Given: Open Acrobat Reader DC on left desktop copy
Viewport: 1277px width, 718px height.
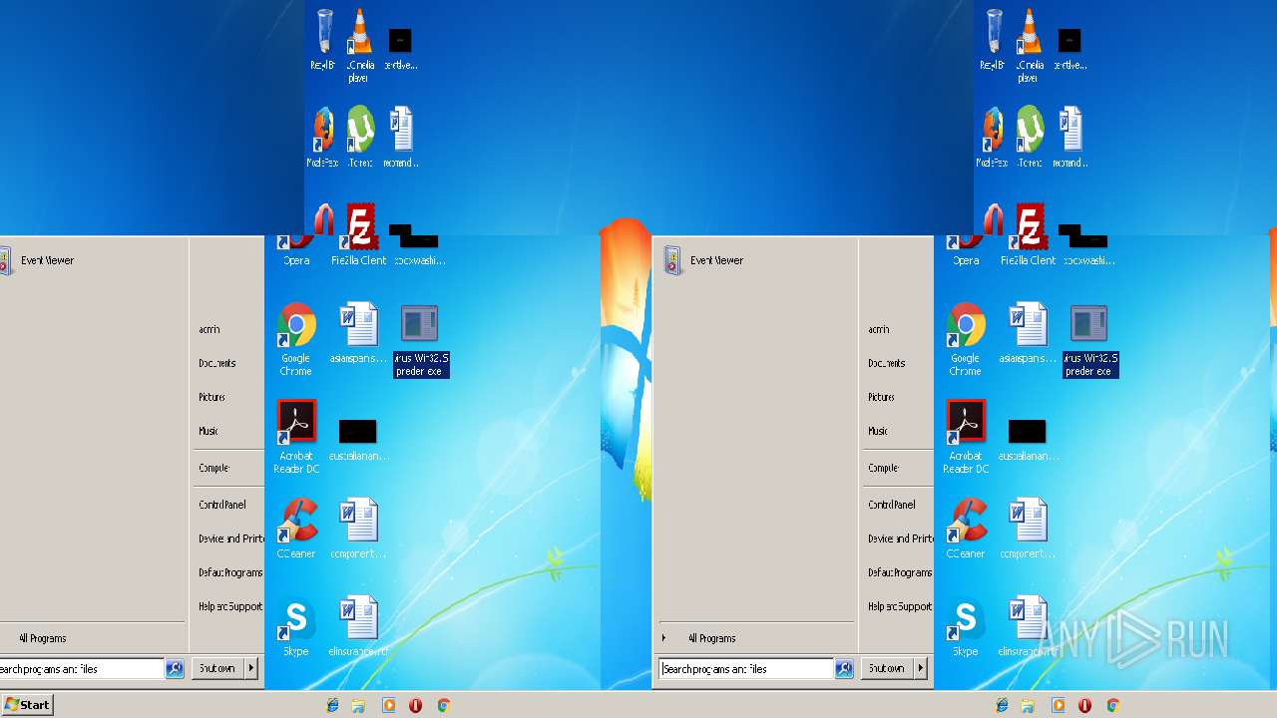Looking at the screenshot, I should 296,437.
